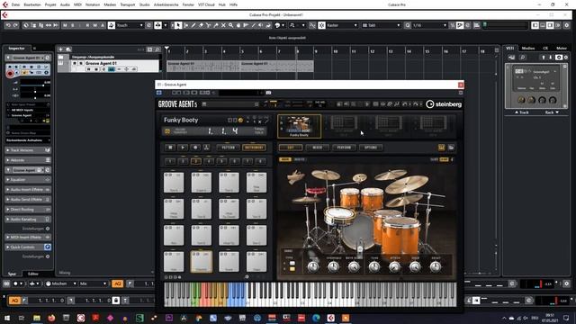Select the Draw pencil tool
576x324 pixels.
(x=193, y=25)
